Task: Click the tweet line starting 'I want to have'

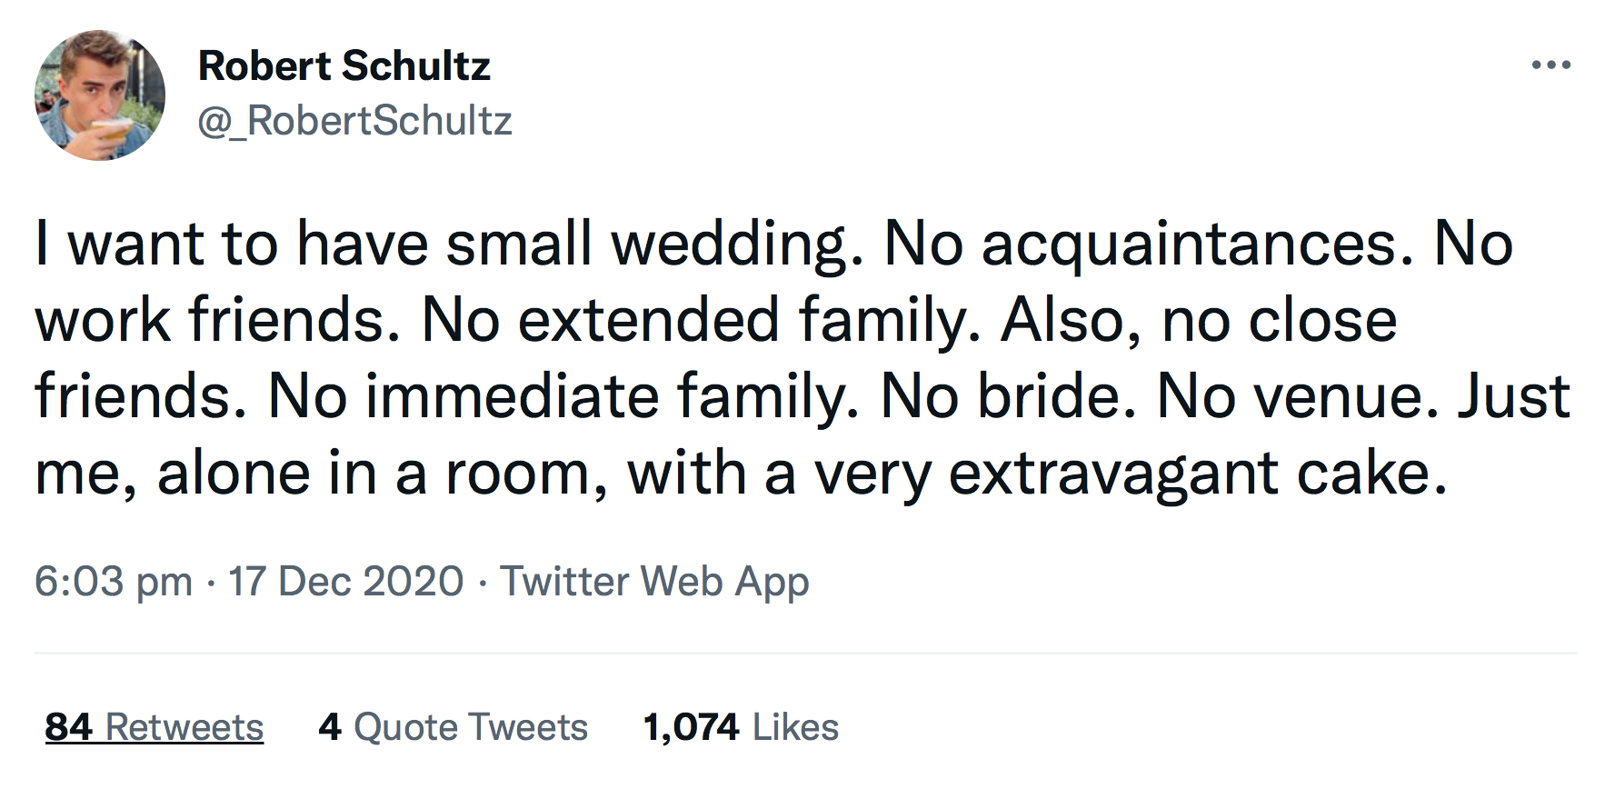Action: point(773,244)
